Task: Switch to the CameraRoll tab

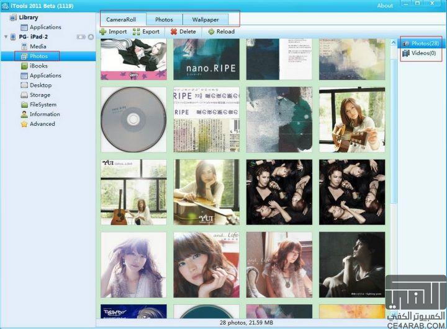Action: click(x=123, y=19)
